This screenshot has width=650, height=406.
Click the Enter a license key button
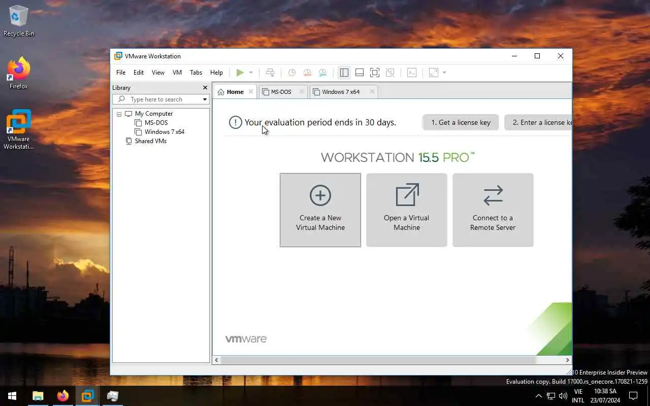coord(538,122)
